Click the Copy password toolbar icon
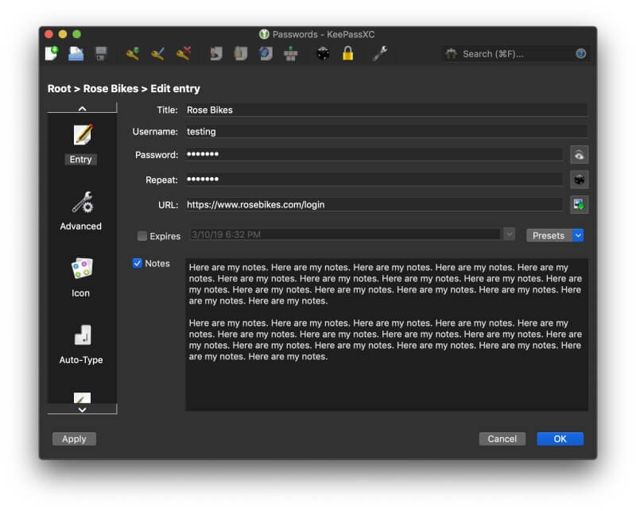636x511 pixels. click(241, 53)
